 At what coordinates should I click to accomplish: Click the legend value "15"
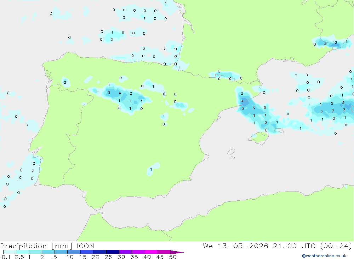83,257
